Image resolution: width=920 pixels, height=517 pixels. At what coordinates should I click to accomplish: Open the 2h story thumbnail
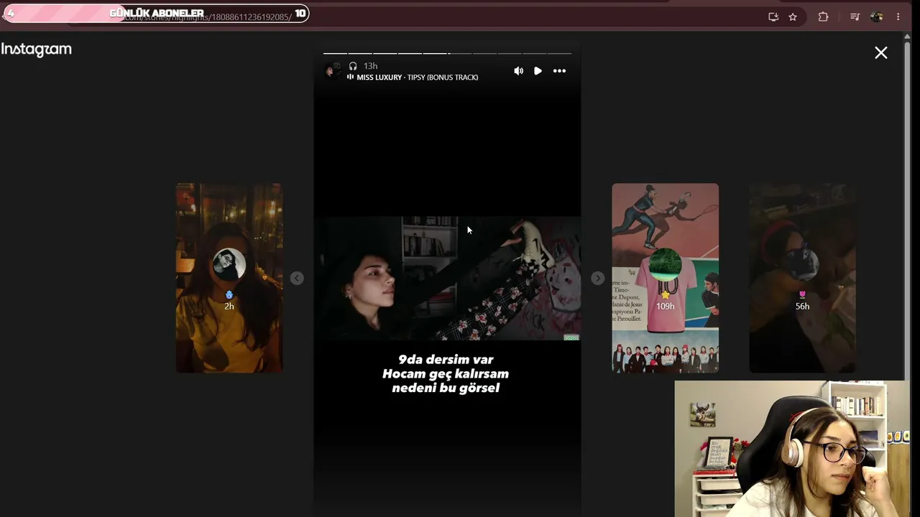[x=229, y=278]
